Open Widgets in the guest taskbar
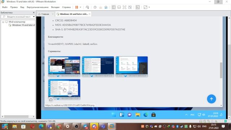The image size is (231, 130). (x=122, y=115)
